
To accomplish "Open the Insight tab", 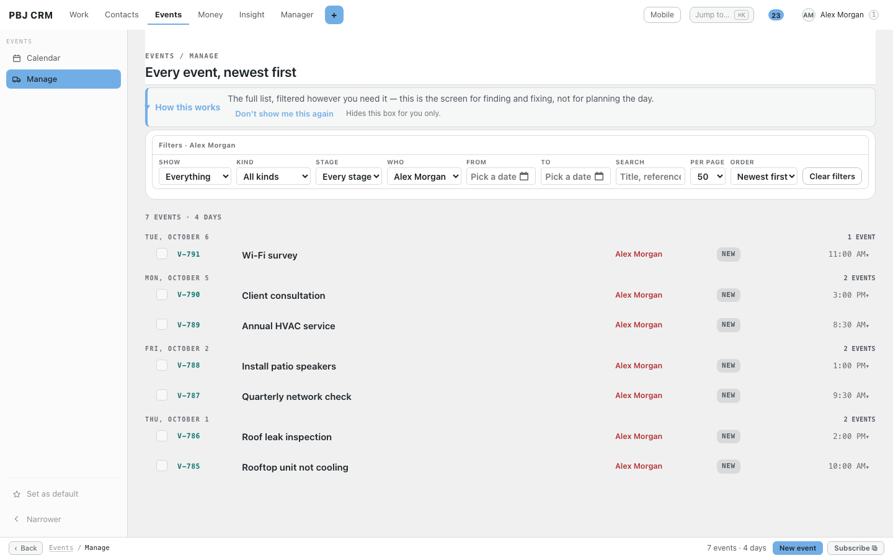I will pyautogui.click(x=252, y=15).
